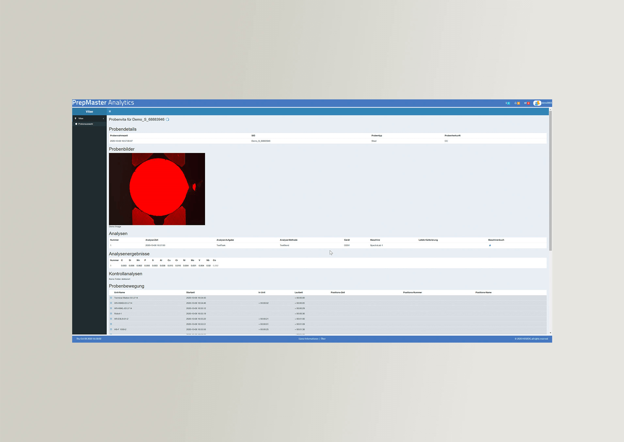Click the SID value Demo_S_68883946
This screenshot has height=442, width=624.
pyautogui.click(x=261, y=141)
